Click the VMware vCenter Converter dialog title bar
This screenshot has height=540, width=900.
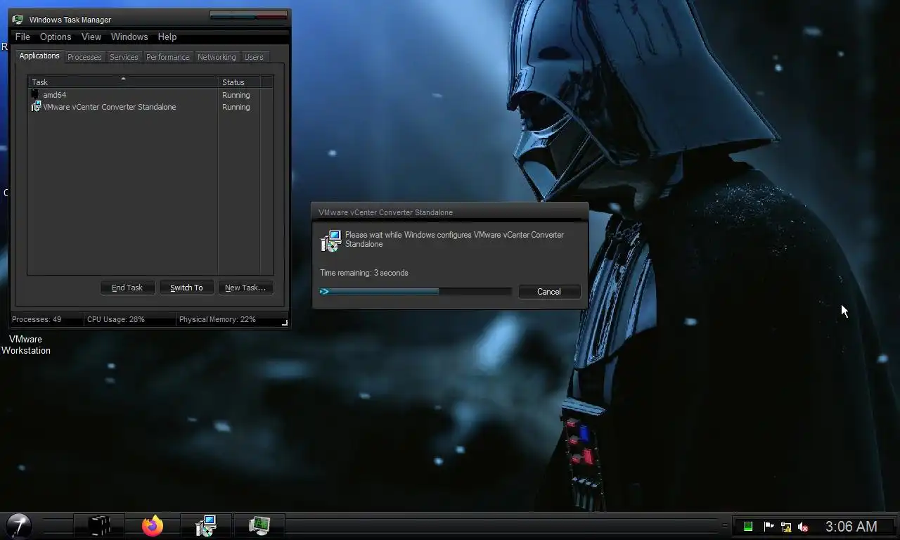(x=450, y=212)
